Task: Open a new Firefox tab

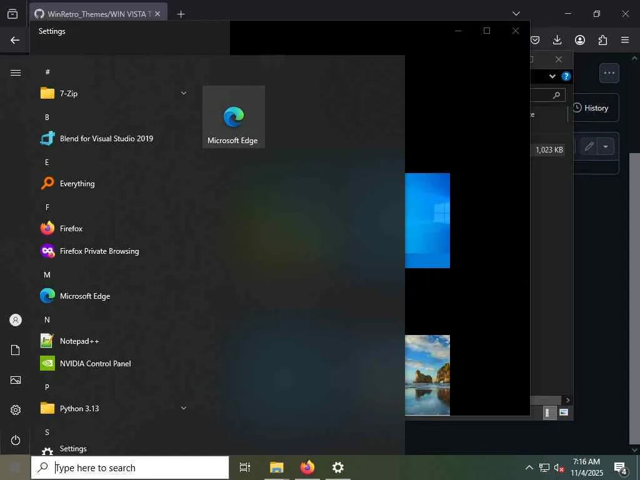Action: [x=181, y=14]
